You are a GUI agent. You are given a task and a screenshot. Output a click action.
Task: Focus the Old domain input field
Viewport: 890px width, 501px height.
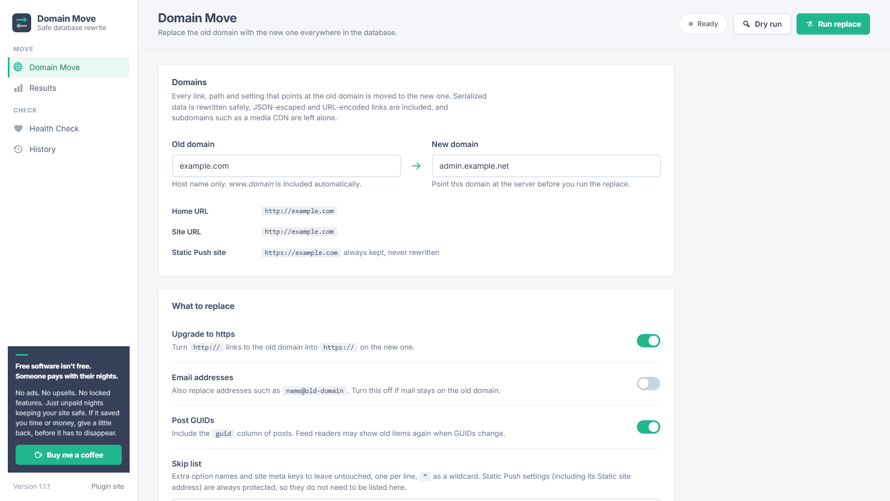[x=286, y=166]
